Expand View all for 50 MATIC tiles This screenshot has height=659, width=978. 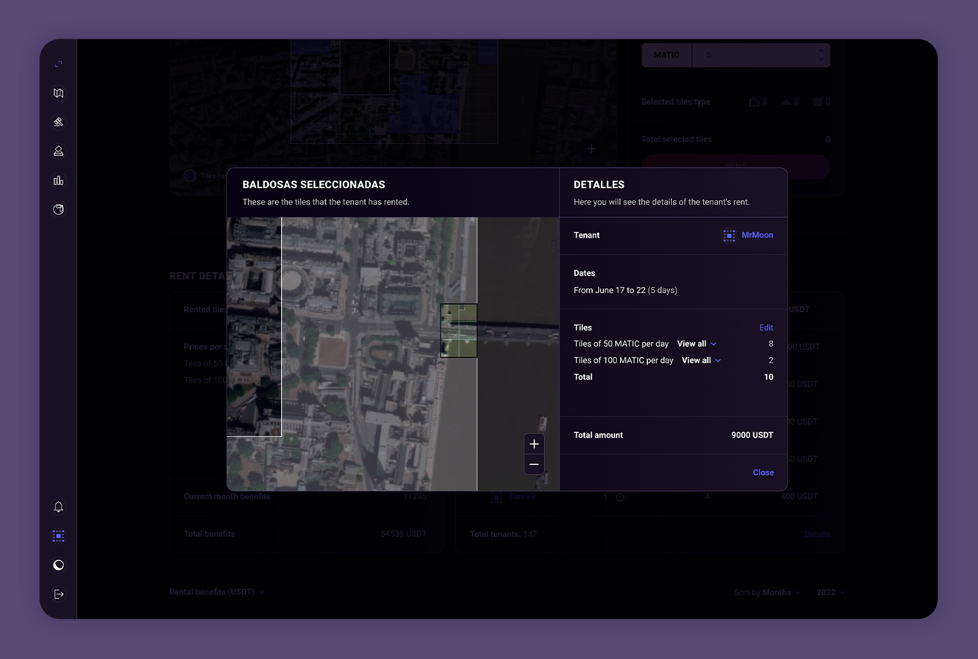click(x=696, y=344)
